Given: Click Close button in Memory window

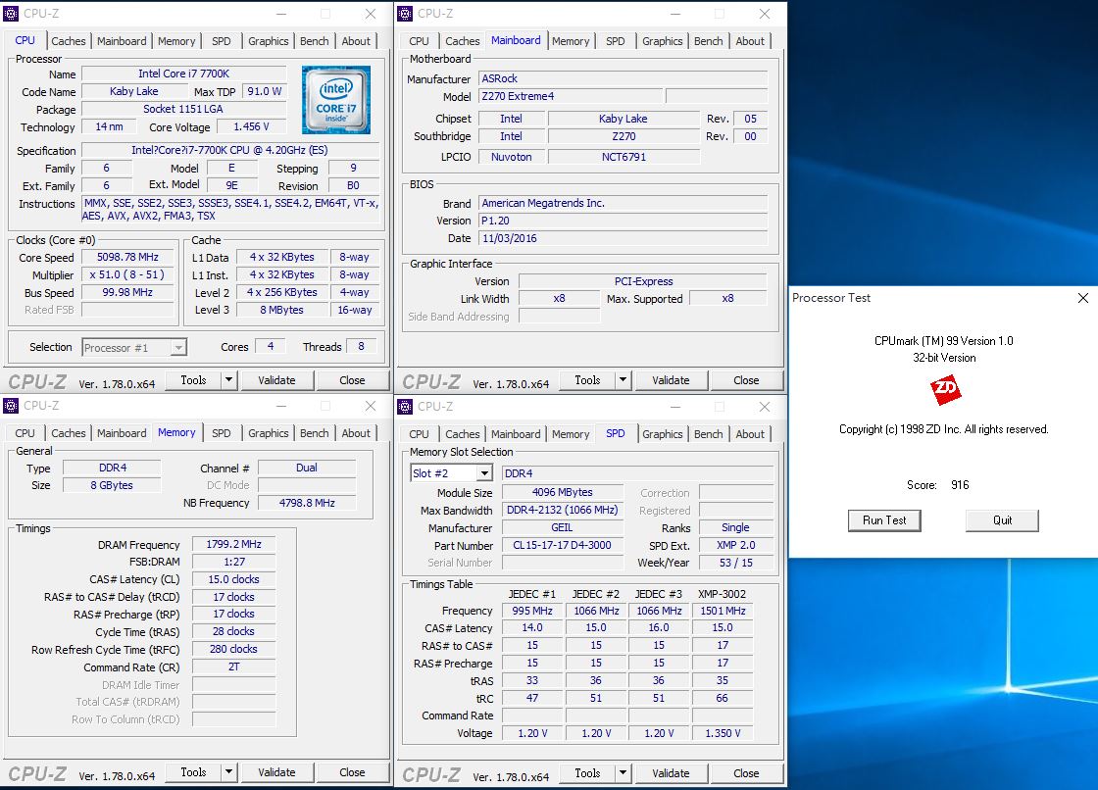Looking at the screenshot, I should tap(352, 772).
